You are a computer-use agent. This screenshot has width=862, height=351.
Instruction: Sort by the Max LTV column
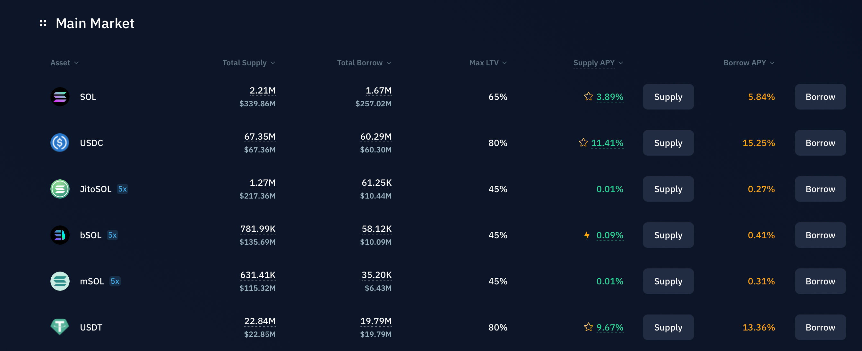point(488,63)
